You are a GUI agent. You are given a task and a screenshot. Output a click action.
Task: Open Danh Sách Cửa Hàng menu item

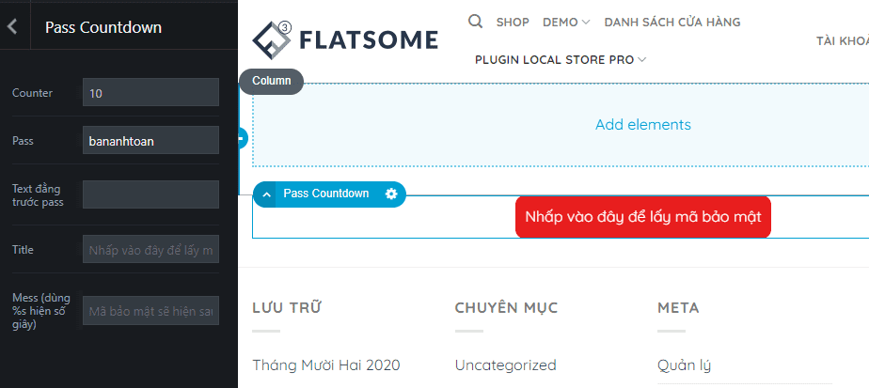(671, 22)
